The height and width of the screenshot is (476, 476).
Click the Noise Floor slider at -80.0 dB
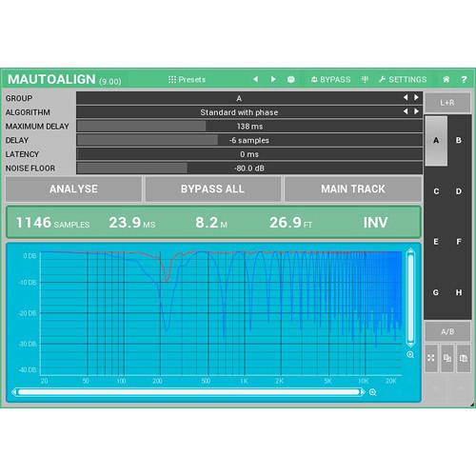point(249,169)
